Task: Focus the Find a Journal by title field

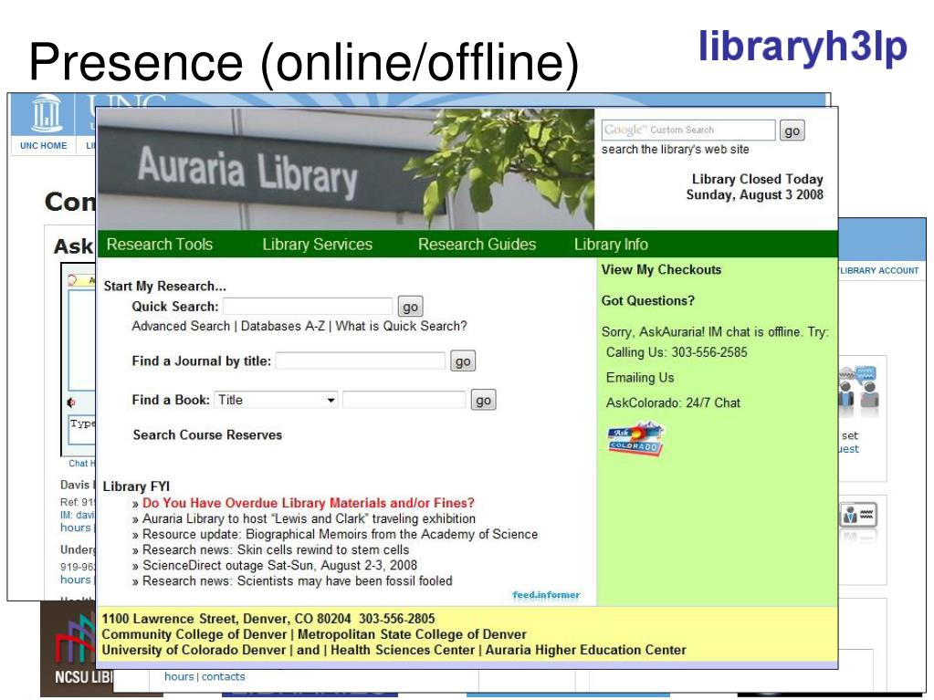Action: pos(361,360)
